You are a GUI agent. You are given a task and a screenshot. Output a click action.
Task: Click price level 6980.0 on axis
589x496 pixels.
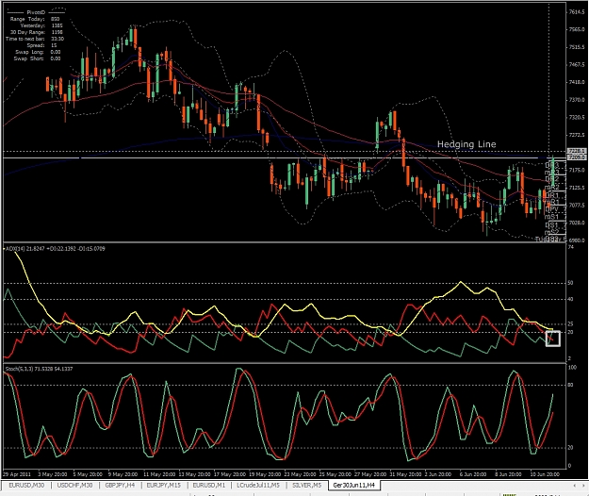click(577, 240)
